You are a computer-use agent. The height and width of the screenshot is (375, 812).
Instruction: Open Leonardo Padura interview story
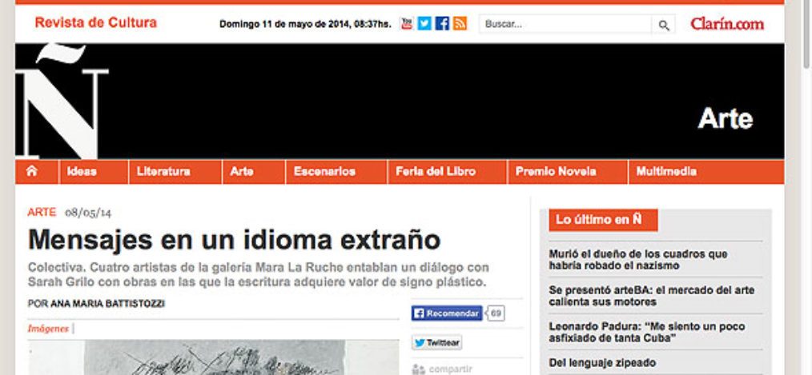pos(647,332)
